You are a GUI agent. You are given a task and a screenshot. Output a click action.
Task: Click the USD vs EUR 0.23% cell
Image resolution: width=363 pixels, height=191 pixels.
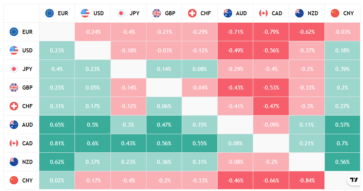57,51
